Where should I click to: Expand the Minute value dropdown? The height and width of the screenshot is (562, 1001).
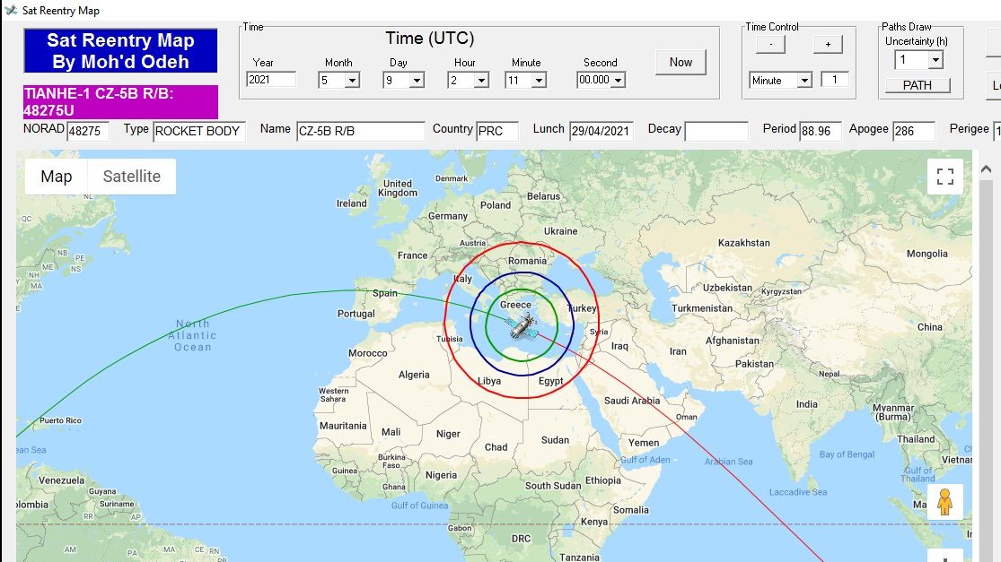[x=539, y=81]
